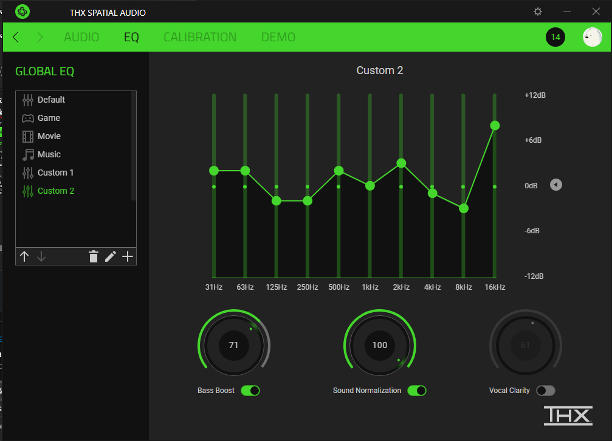This screenshot has width=612, height=441.
Task: Turn off the Sound Normalization toggle
Action: coord(417,390)
